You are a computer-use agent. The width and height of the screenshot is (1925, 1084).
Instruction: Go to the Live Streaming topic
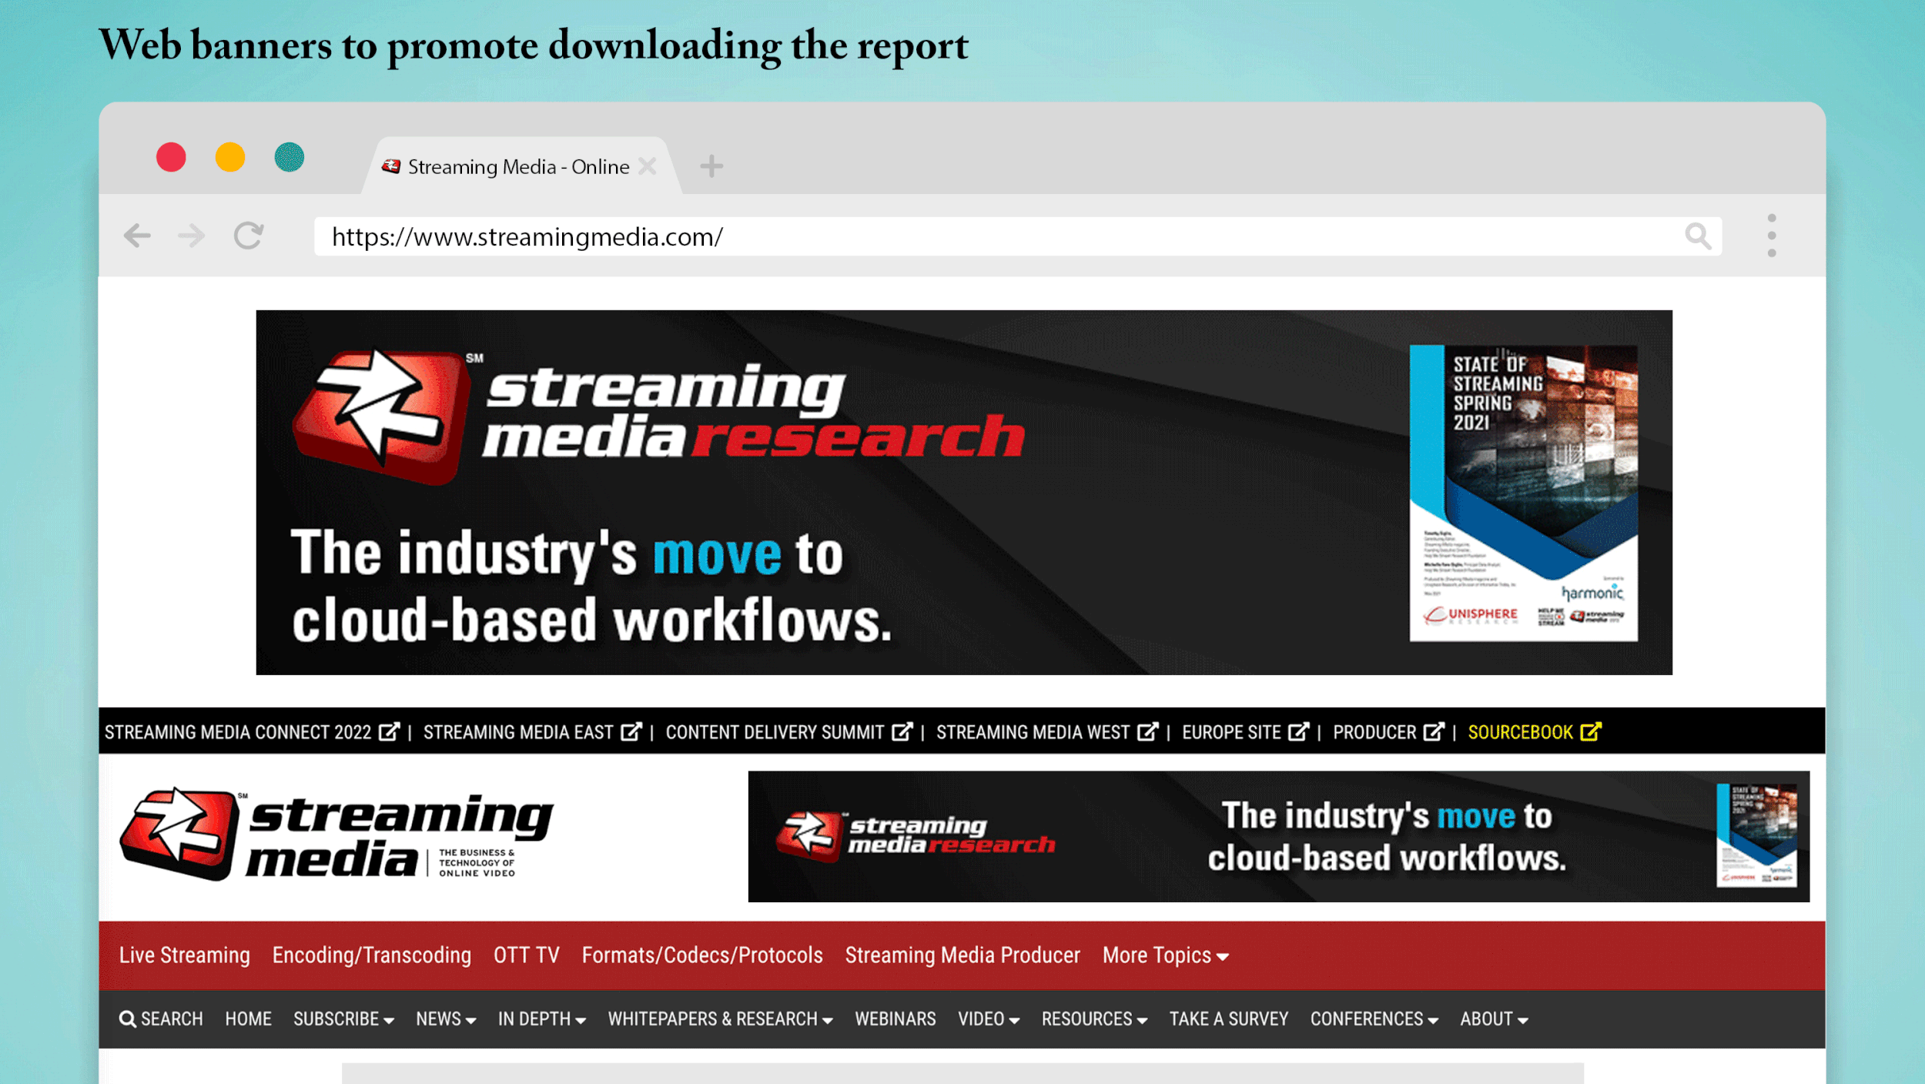click(x=185, y=955)
